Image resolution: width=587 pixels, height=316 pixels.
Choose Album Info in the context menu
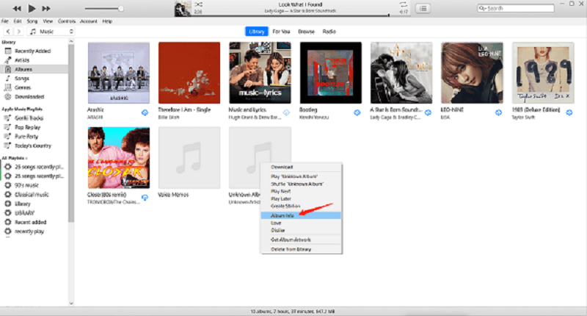point(302,215)
